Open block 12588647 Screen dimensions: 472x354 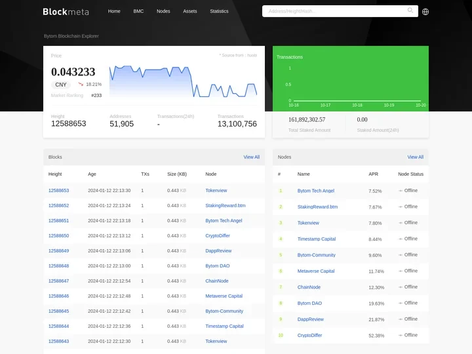coord(59,281)
